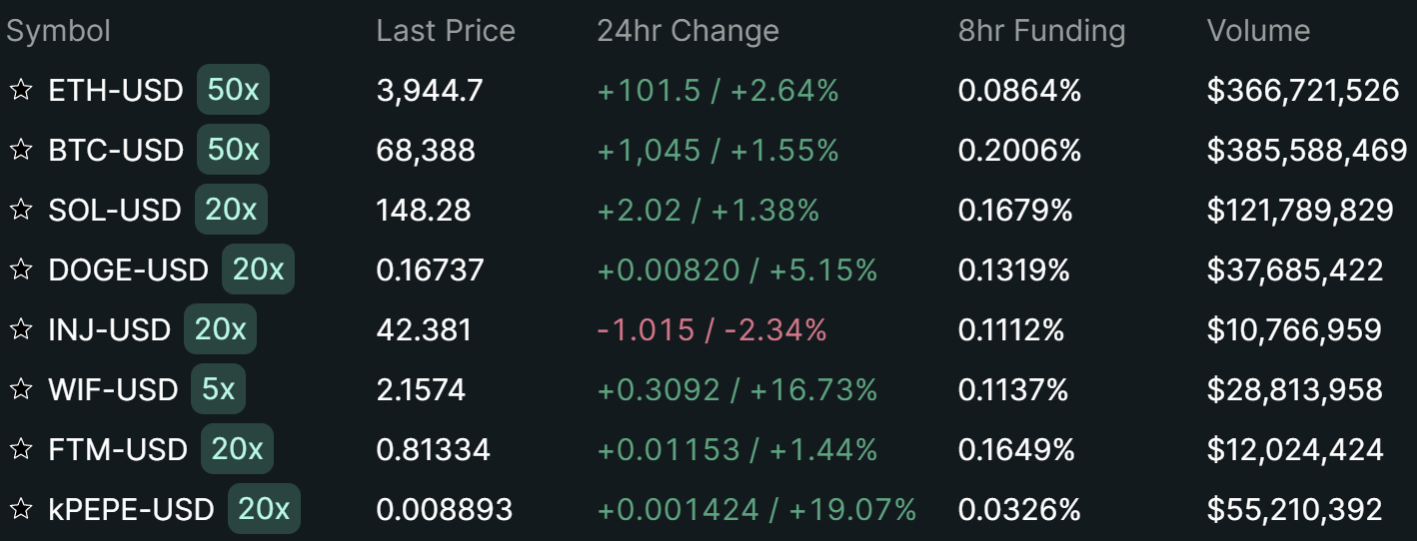This screenshot has width=1417, height=541.
Task: Star ETH-USD as a favorite
Action: point(20,90)
